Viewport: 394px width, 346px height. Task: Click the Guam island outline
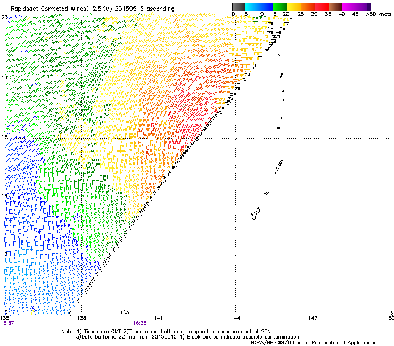pos(256,213)
